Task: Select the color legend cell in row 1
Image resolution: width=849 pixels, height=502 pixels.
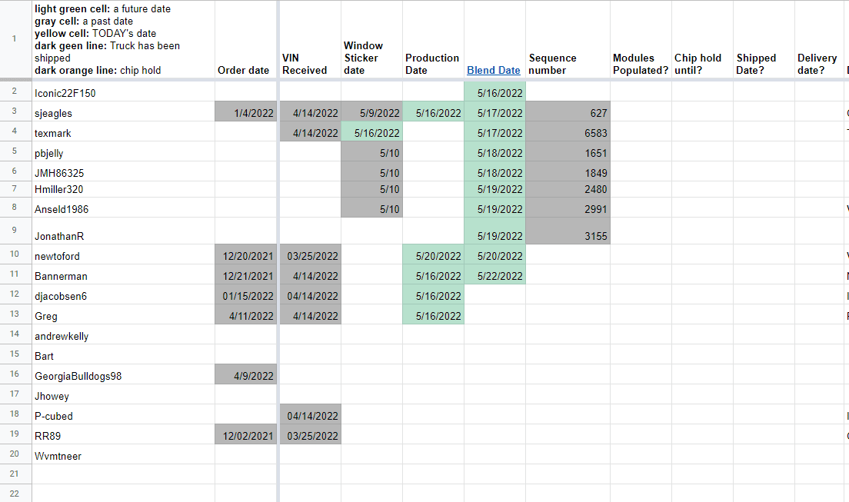Action: 123,40
